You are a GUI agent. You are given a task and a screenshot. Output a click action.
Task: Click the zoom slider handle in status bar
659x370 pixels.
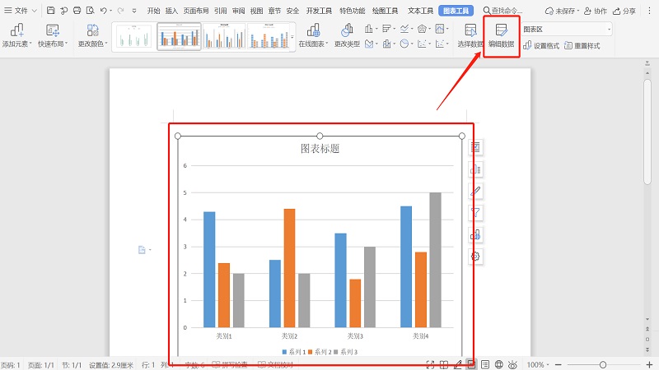click(x=603, y=364)
